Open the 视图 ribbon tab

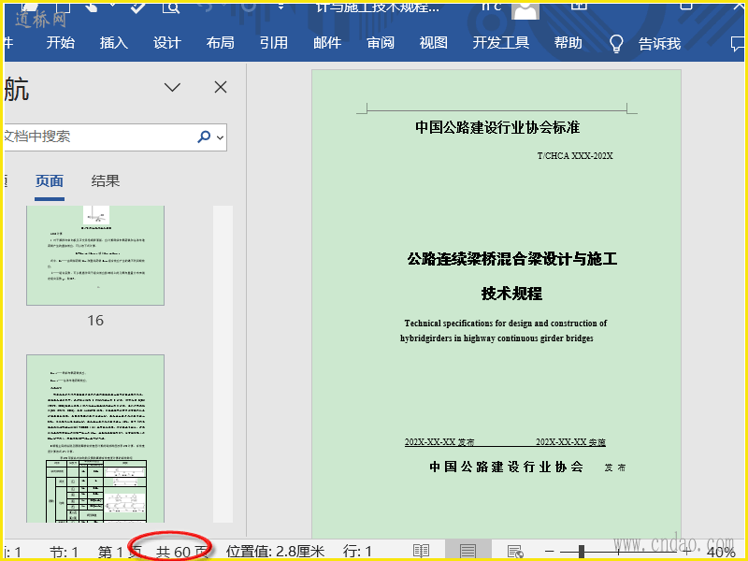434,43
